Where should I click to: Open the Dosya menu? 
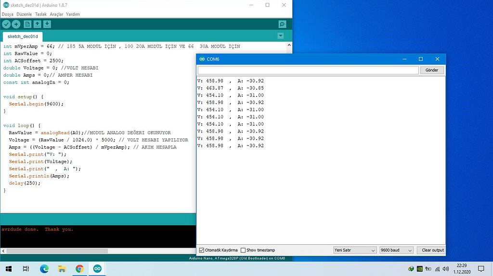click(8, 14)
